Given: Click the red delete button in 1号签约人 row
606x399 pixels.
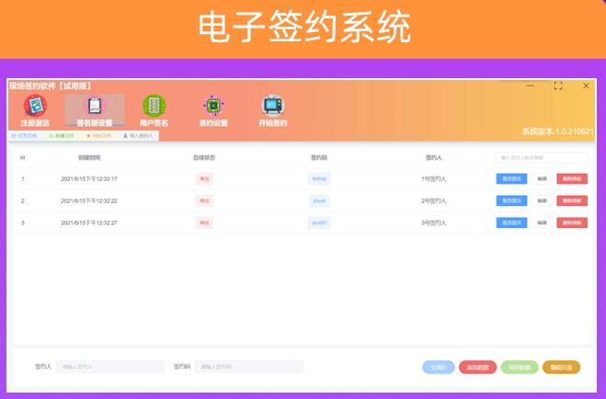Looking at the screenshot, I should pos(572,179).
